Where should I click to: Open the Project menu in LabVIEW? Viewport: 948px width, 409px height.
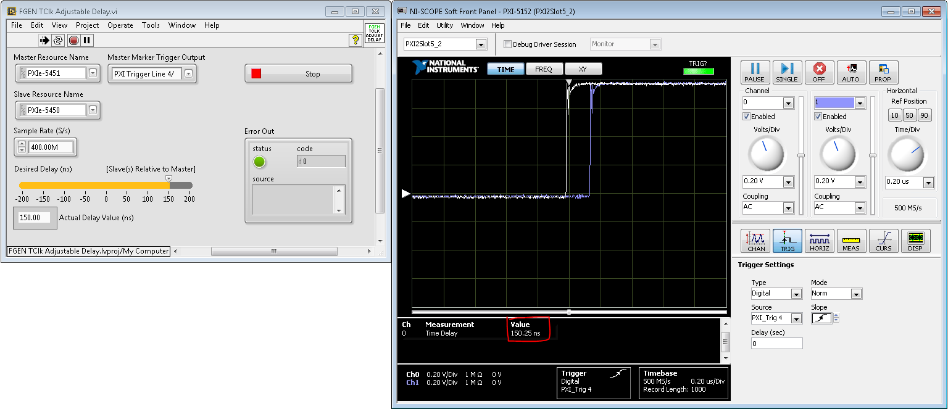[x=88, y=25]
